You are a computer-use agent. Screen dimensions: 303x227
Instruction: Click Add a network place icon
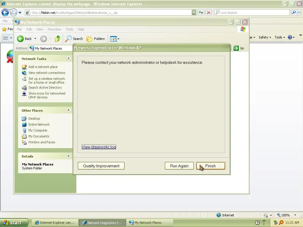click(24, 67)
